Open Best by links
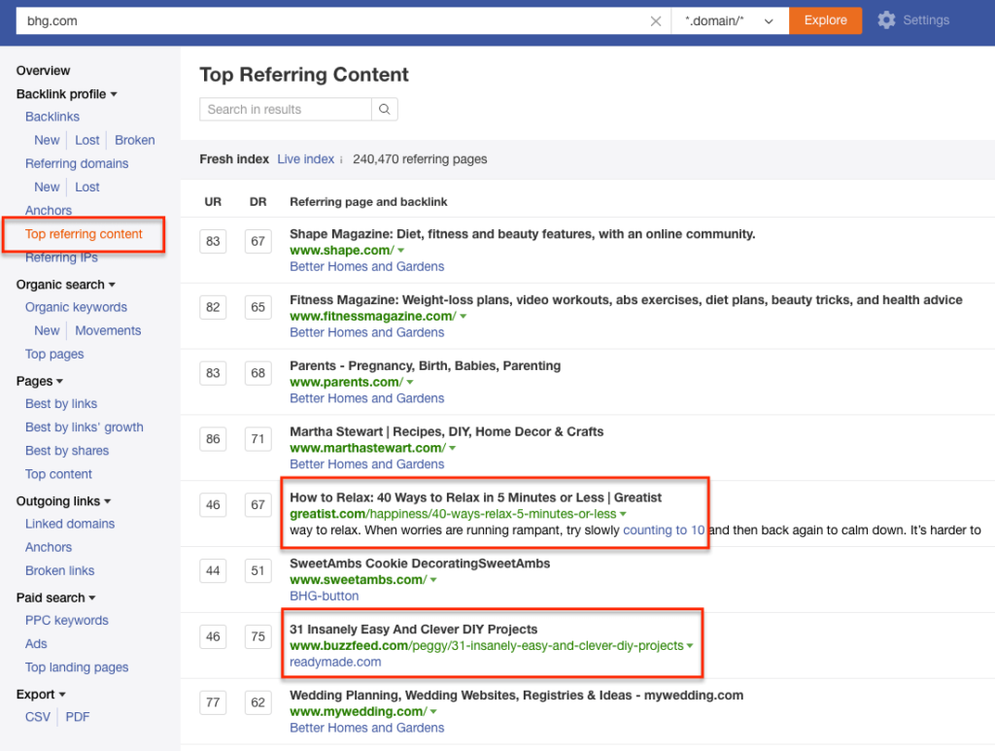 click(x=61, y=403)
